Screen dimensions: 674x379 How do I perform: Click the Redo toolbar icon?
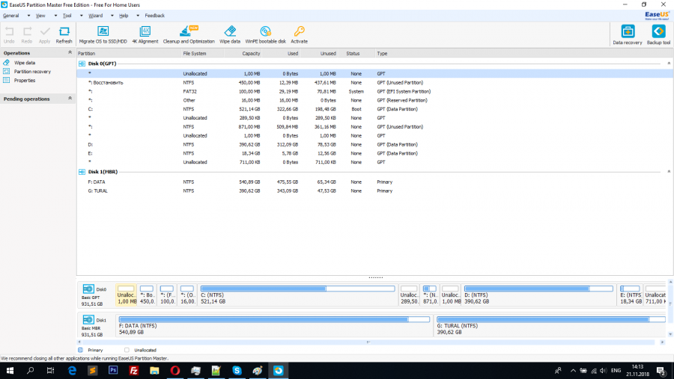(27, 35)
